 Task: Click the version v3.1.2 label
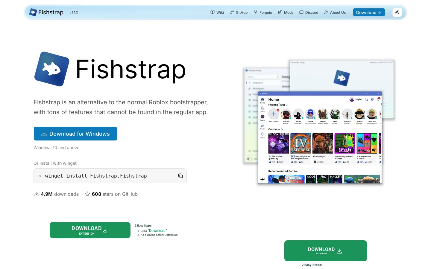click(74, 13)
